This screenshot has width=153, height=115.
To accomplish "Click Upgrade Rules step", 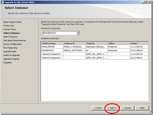I will click(10, 51).
